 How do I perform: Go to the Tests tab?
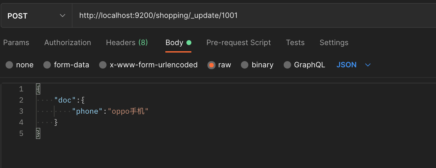295,43
